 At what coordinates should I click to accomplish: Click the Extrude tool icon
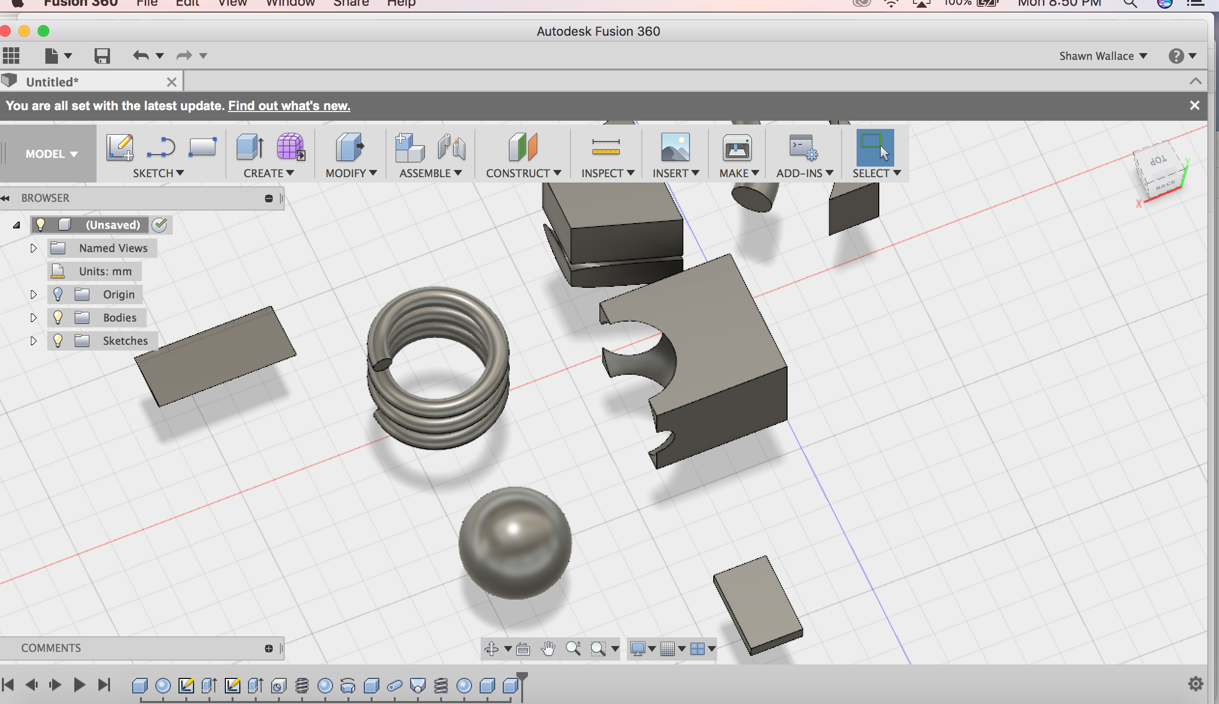[250, 147]
